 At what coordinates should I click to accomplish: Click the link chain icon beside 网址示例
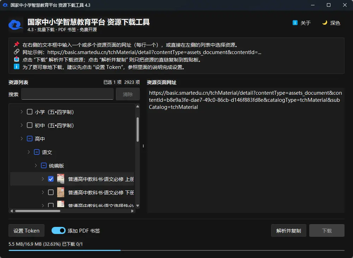[17, 52]
